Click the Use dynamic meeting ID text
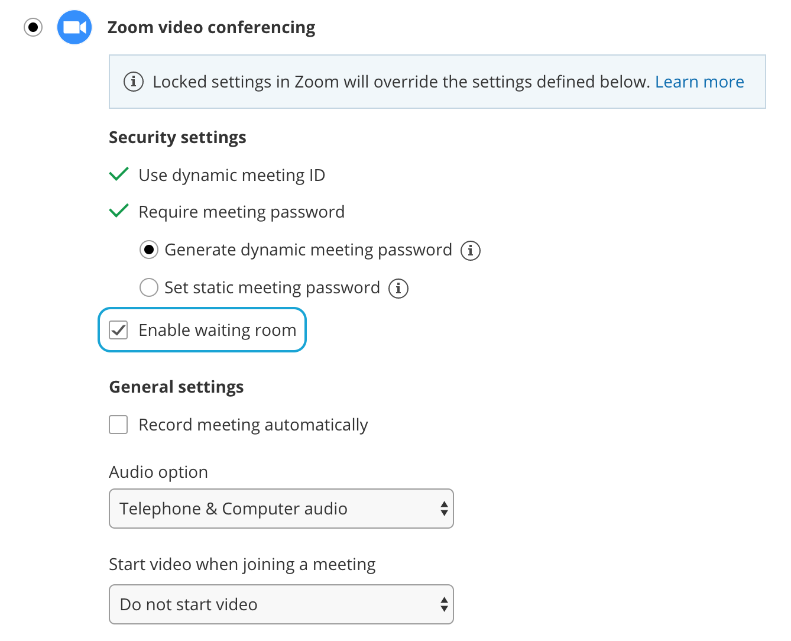 232,175
